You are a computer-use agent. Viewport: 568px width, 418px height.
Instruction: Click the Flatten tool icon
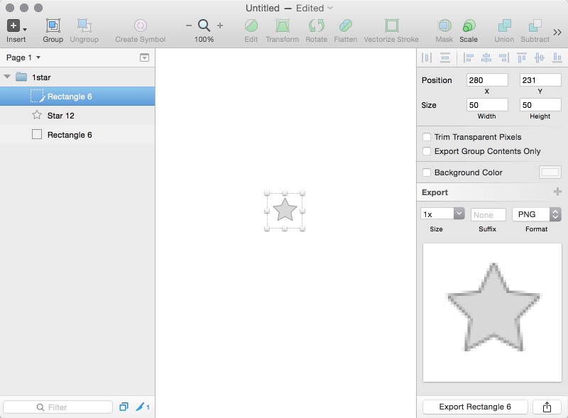tap(346, 27)
